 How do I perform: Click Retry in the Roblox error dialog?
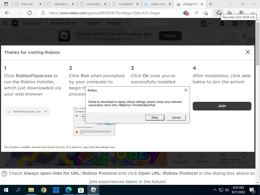click(x=155, y=118)
